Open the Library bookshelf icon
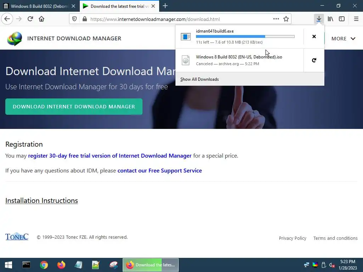This screenshot has height=272, width=363. point(330,19)
